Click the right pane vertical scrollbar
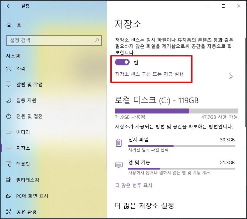 [x=245, y=83]
